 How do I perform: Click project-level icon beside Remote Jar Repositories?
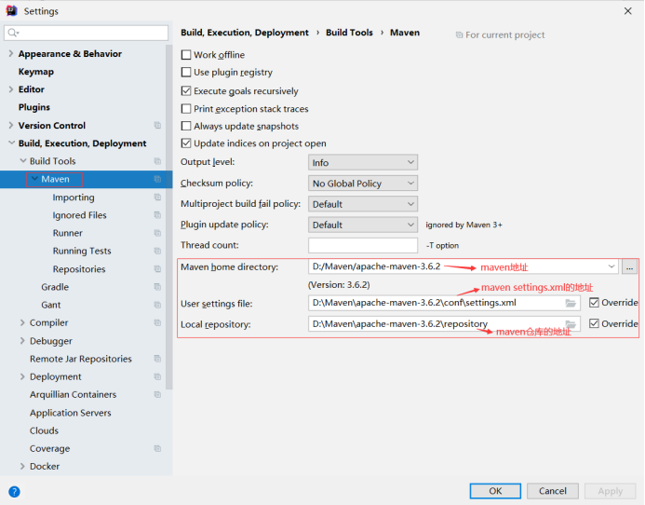coord(157,359)
